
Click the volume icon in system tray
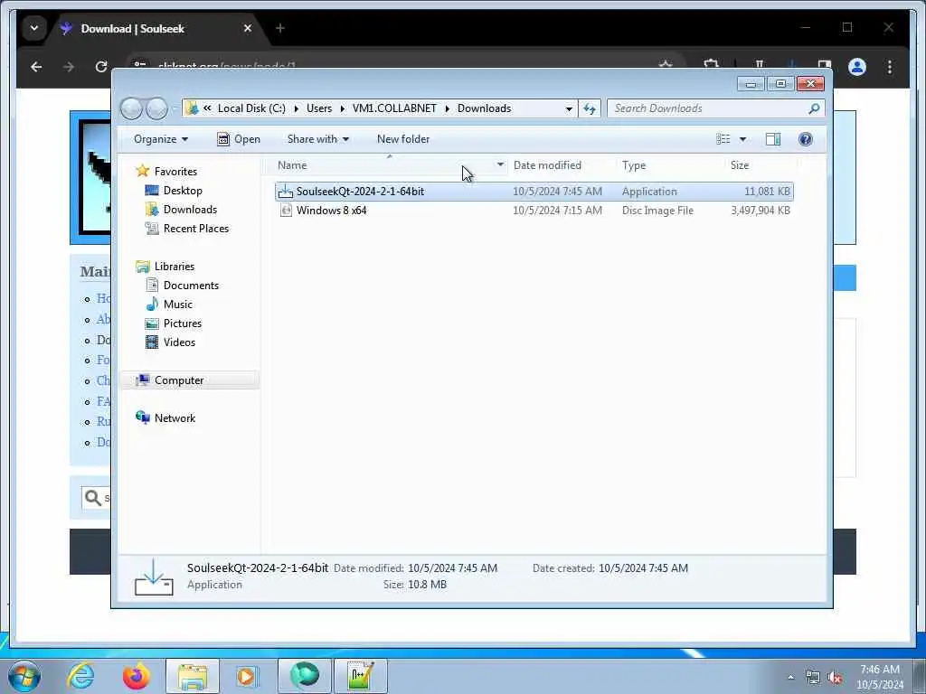[835, 678]
